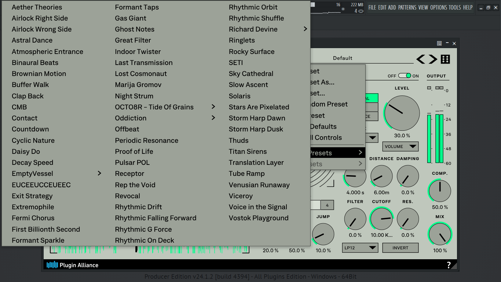This screenshot has width=501, height=282.
Task: Adjust the JUMP knob
Action: tap(323, 234)
